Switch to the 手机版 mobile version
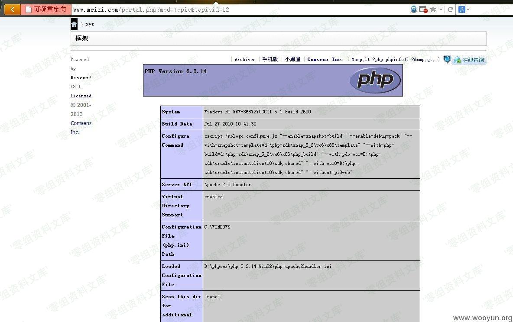Viewport: 513px width, 322px height. click(270, 59)
